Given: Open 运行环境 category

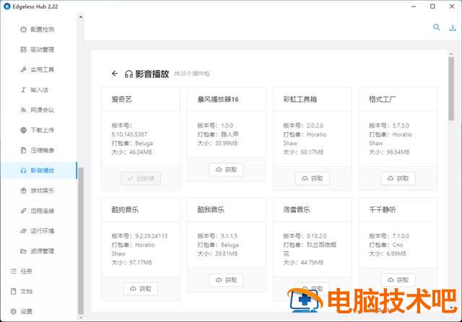Looking at the screenshot, I should tap(38, 231).
